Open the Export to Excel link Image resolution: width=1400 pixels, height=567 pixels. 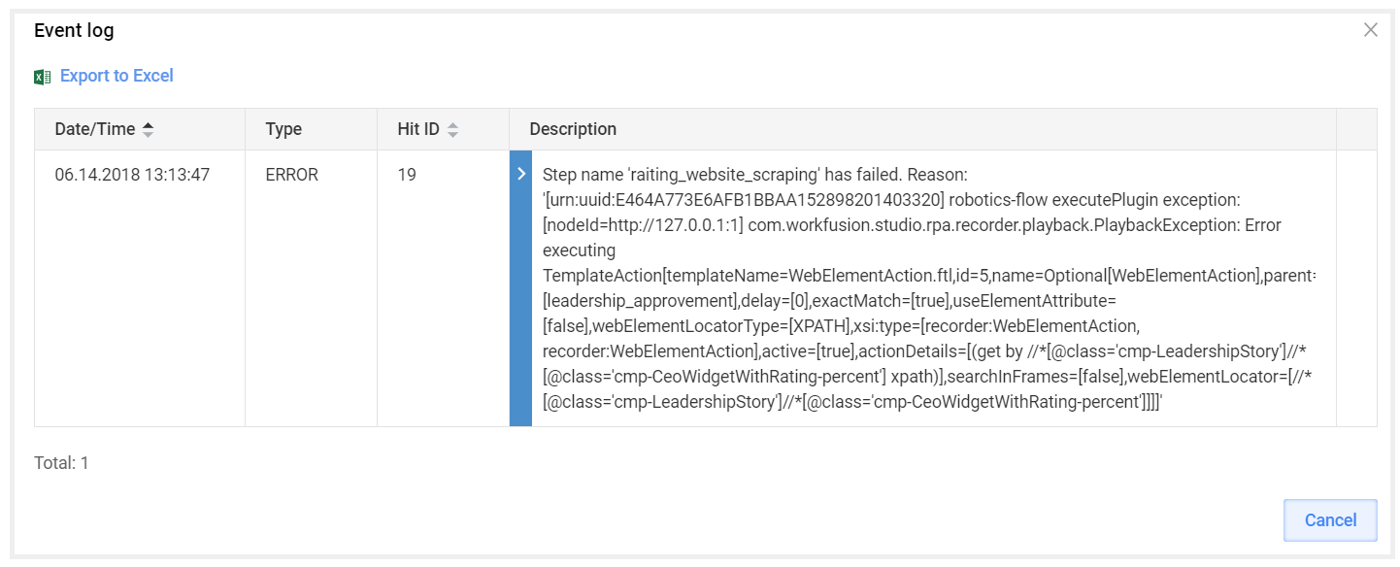[x=117, y=76]
